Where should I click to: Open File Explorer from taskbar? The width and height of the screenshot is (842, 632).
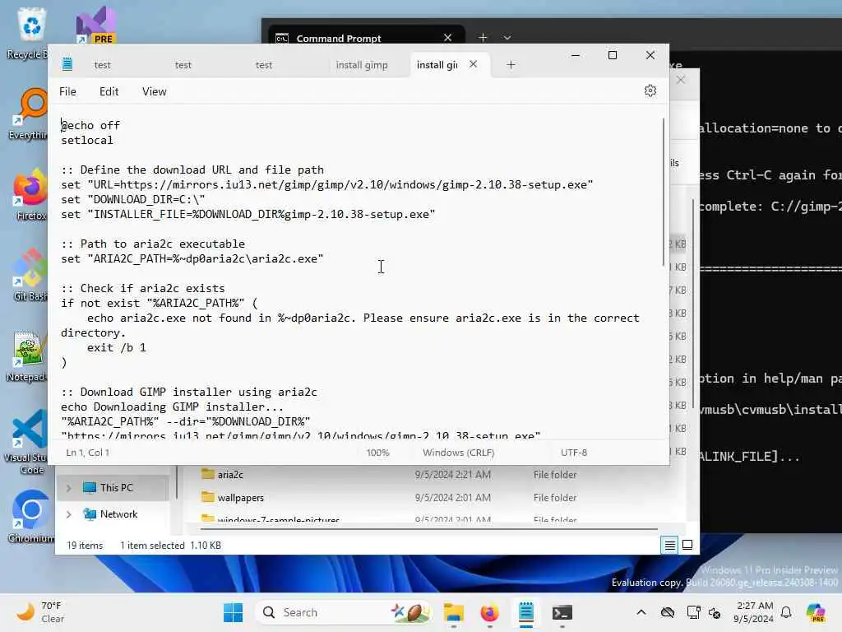pyautogui.click(x=453, y=612)
